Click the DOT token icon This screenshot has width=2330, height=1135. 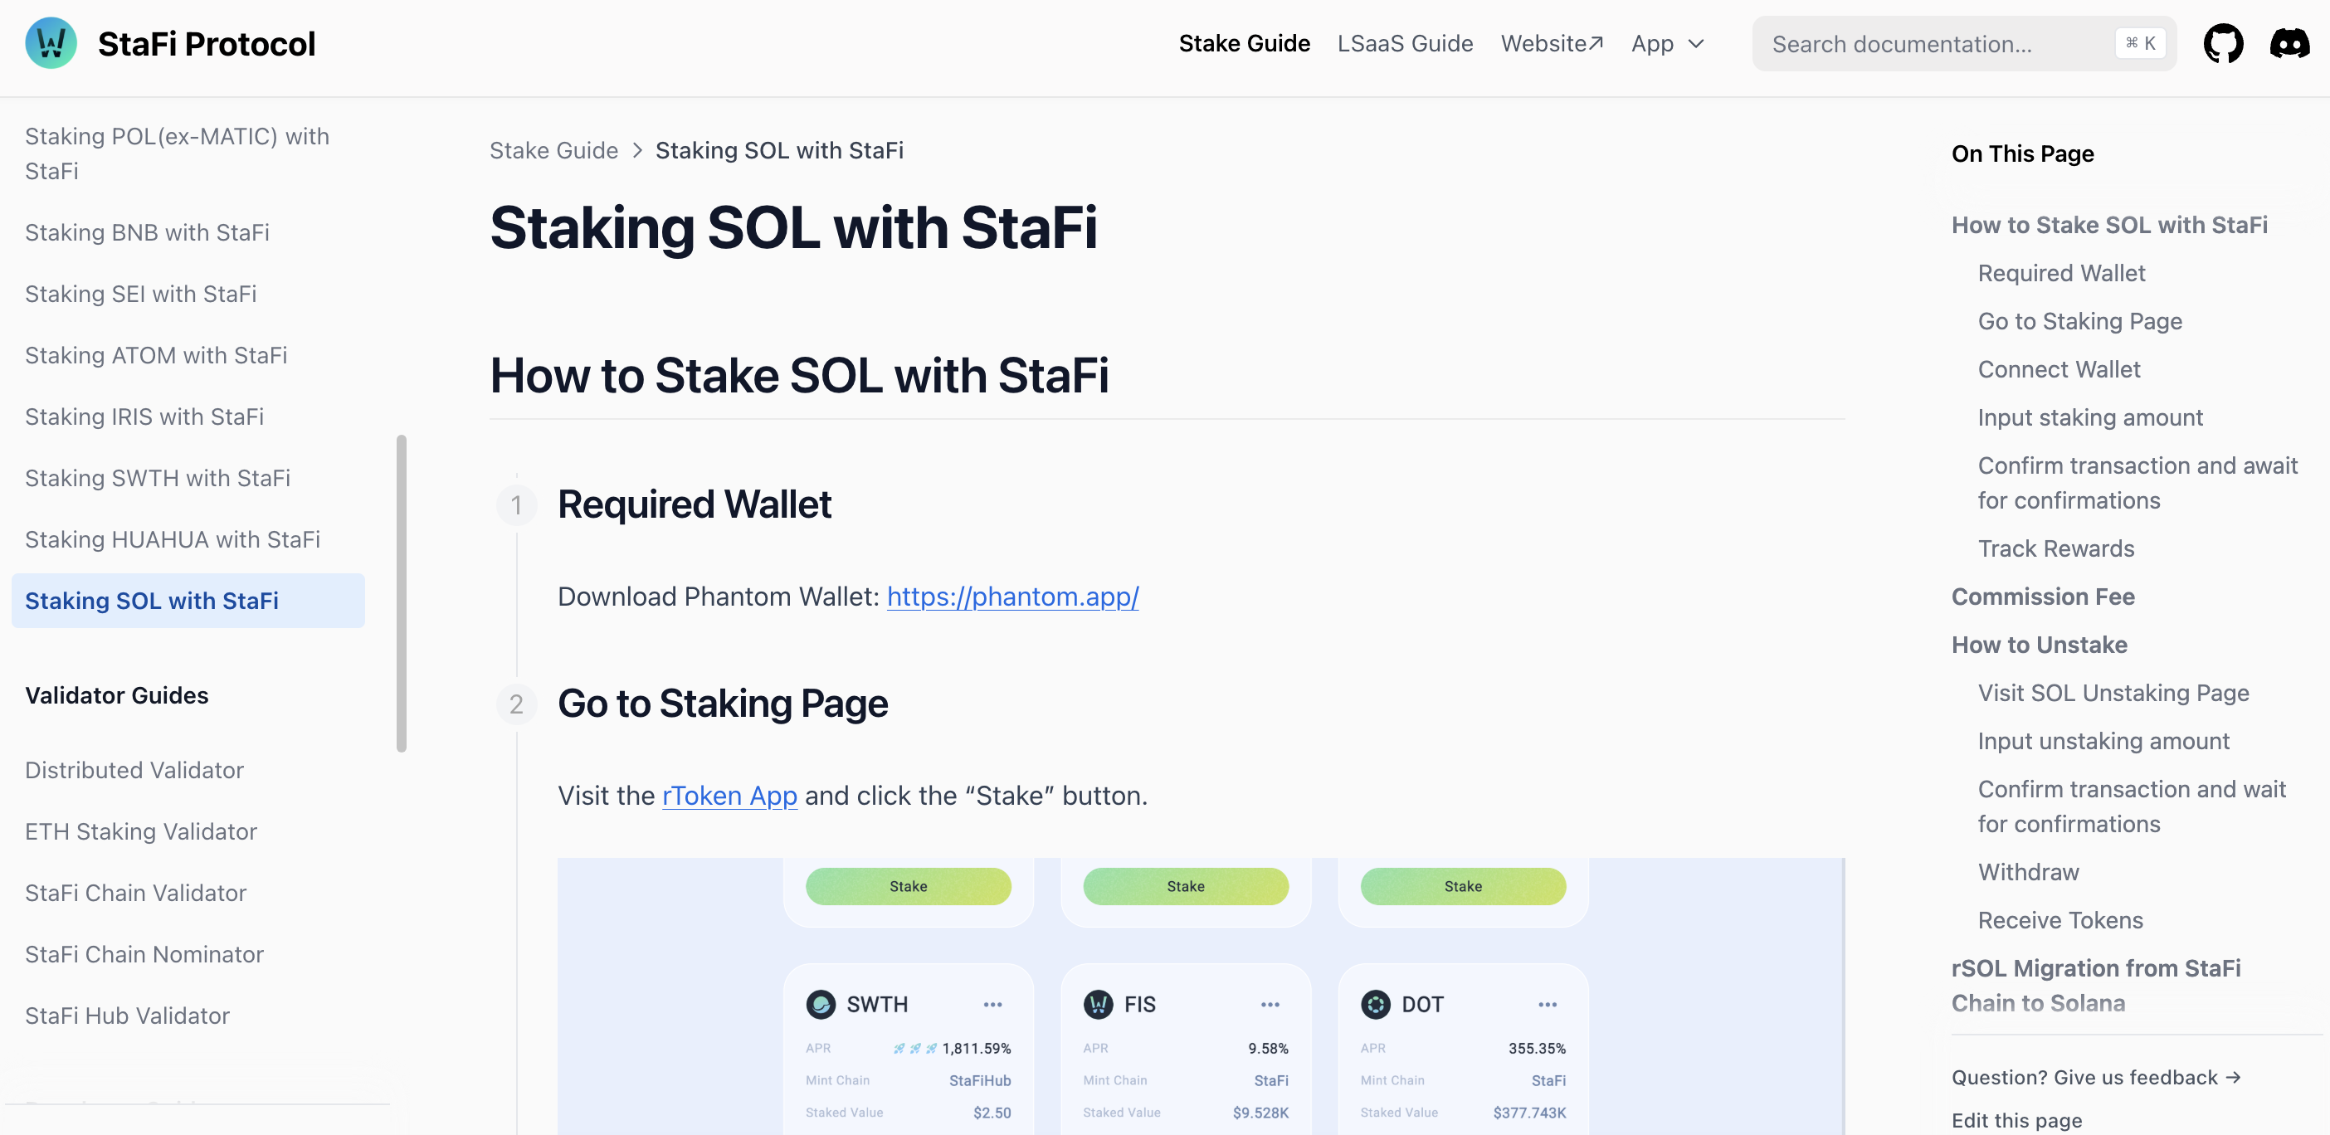[x=1376, y=1003]
